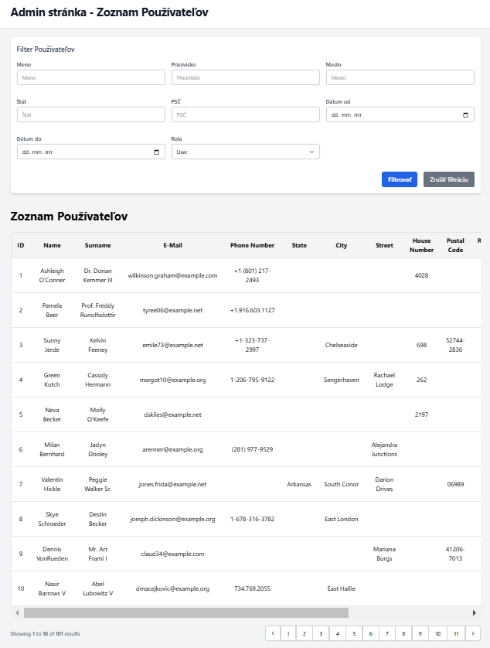Click the Alejandra Junctions street cell
This screenshot has height=648, width=490.
384,449
